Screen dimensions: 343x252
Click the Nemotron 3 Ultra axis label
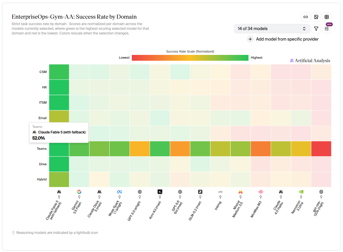(297, 207)
